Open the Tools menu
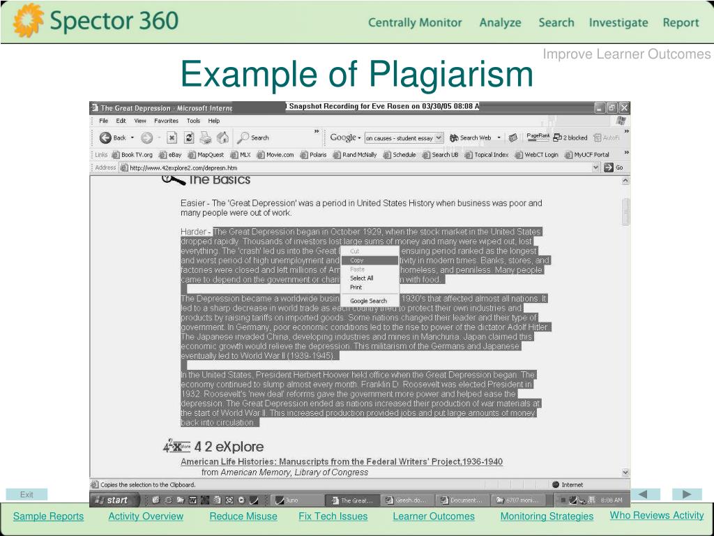714x536 pixels. (x=194, y=121)
